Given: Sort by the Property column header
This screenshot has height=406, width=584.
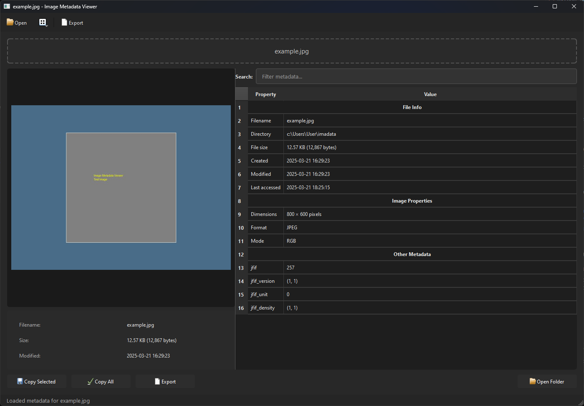Looking at the screenshot, I should click(x=265, y=94).
